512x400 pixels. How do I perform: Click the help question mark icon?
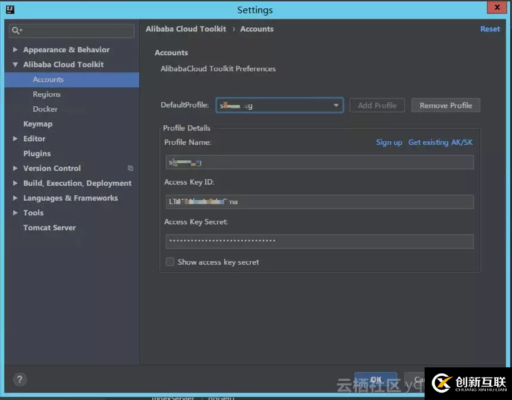click(x=19, y=379)
